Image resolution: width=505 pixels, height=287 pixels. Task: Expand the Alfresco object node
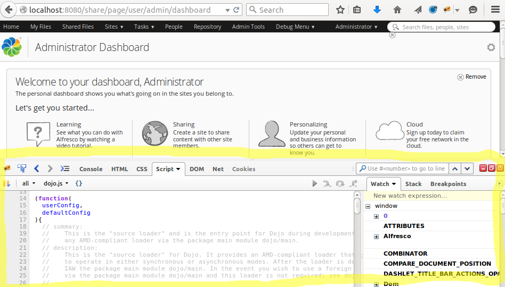click(x=376, y=237)
